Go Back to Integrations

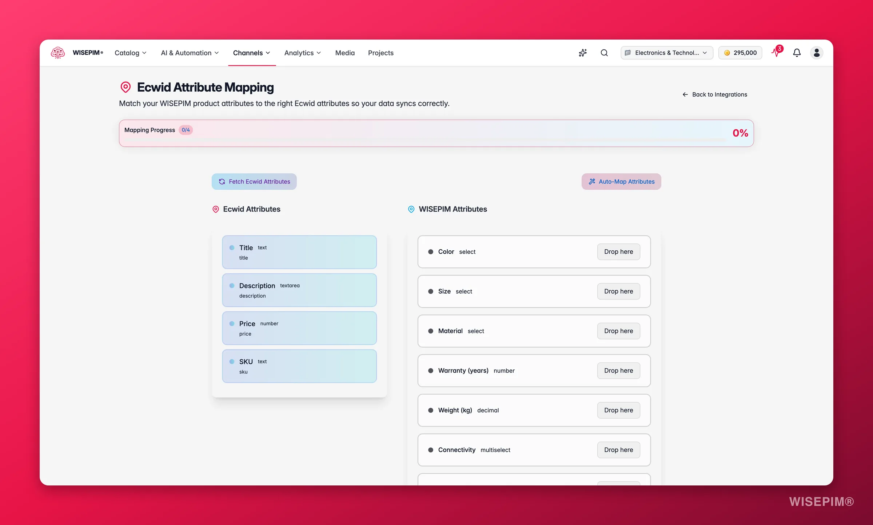[715, 94]
